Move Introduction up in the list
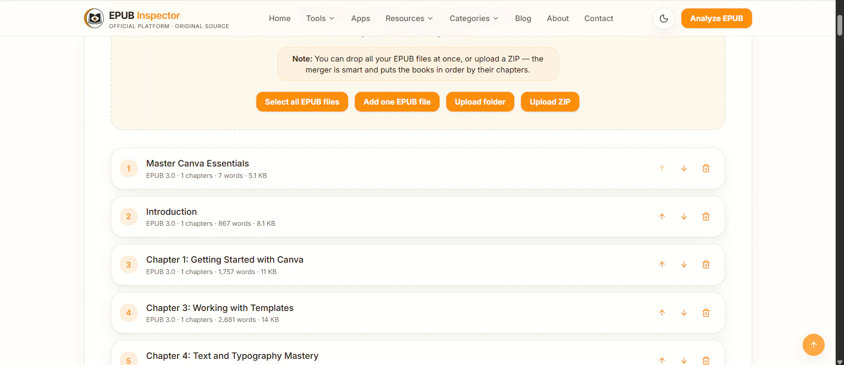The image size is (844, 365). click(662, 217)
